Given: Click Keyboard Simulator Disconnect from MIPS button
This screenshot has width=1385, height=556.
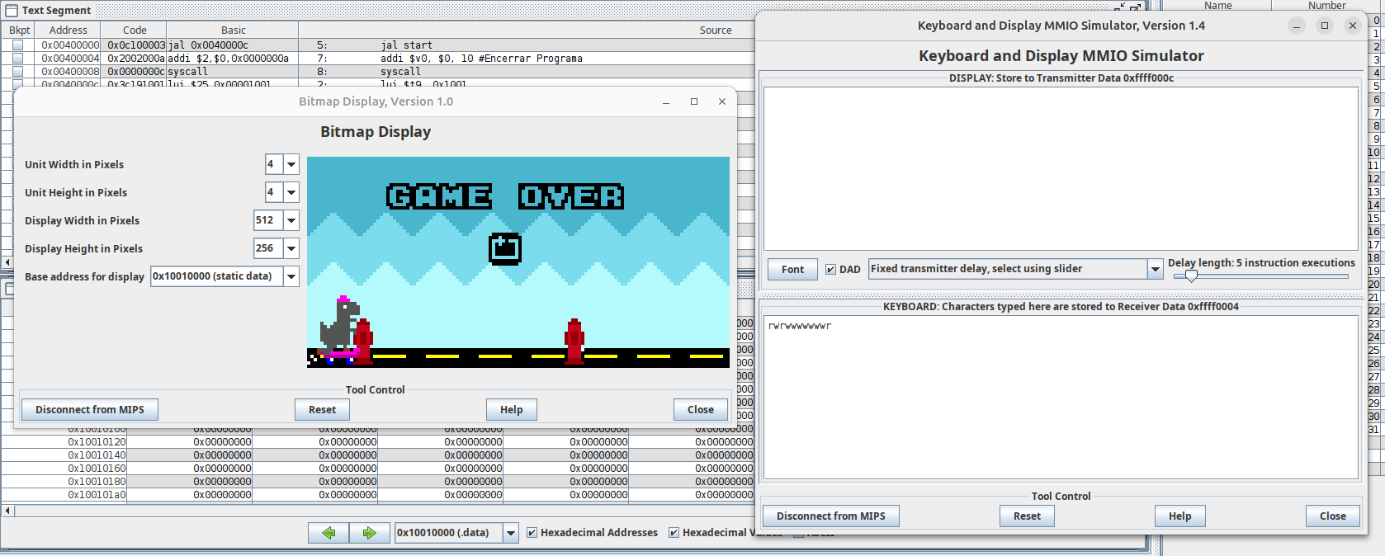Looking at the screenshot, I should (830, 516).
